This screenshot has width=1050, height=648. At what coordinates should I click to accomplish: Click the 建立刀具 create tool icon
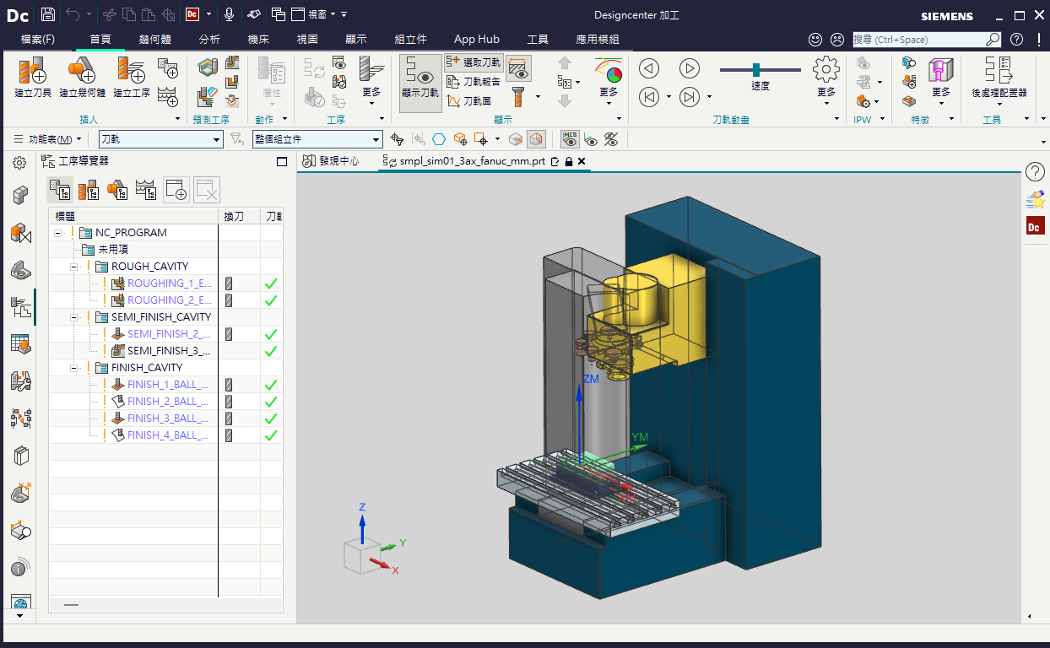pos(33,78)
